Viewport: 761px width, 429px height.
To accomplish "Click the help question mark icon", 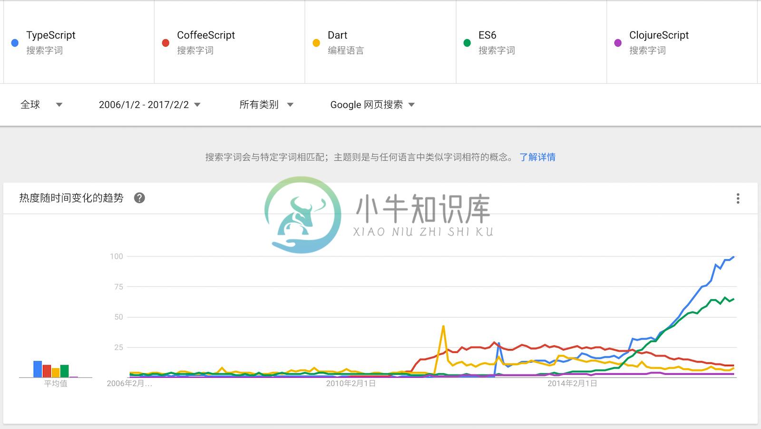I will tap(139, 198).
